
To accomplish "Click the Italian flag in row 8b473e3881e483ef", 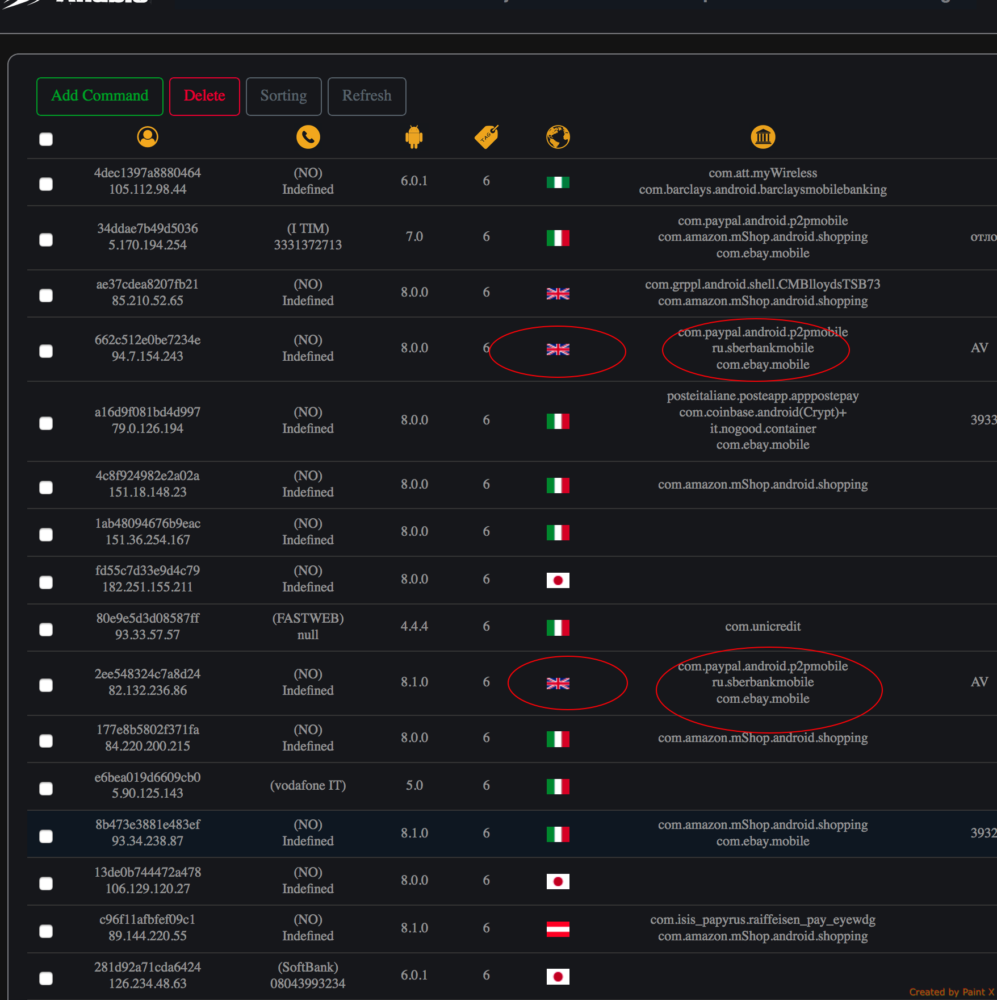I will 558,834.
